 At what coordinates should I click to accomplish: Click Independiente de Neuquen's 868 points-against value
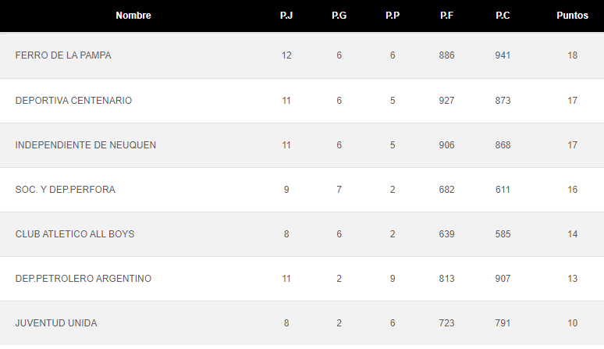tap(503, 145)
